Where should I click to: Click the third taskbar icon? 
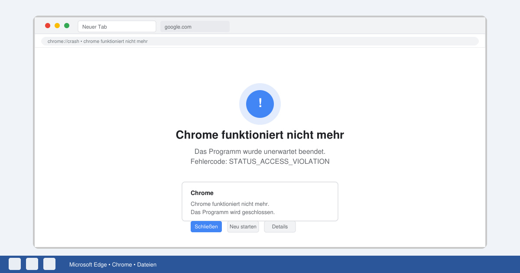tap(49, 264)
